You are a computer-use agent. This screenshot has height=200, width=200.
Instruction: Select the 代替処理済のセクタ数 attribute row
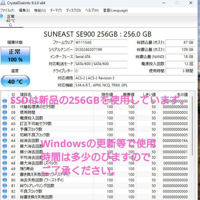pyautogui.click(x=95, y=107)
